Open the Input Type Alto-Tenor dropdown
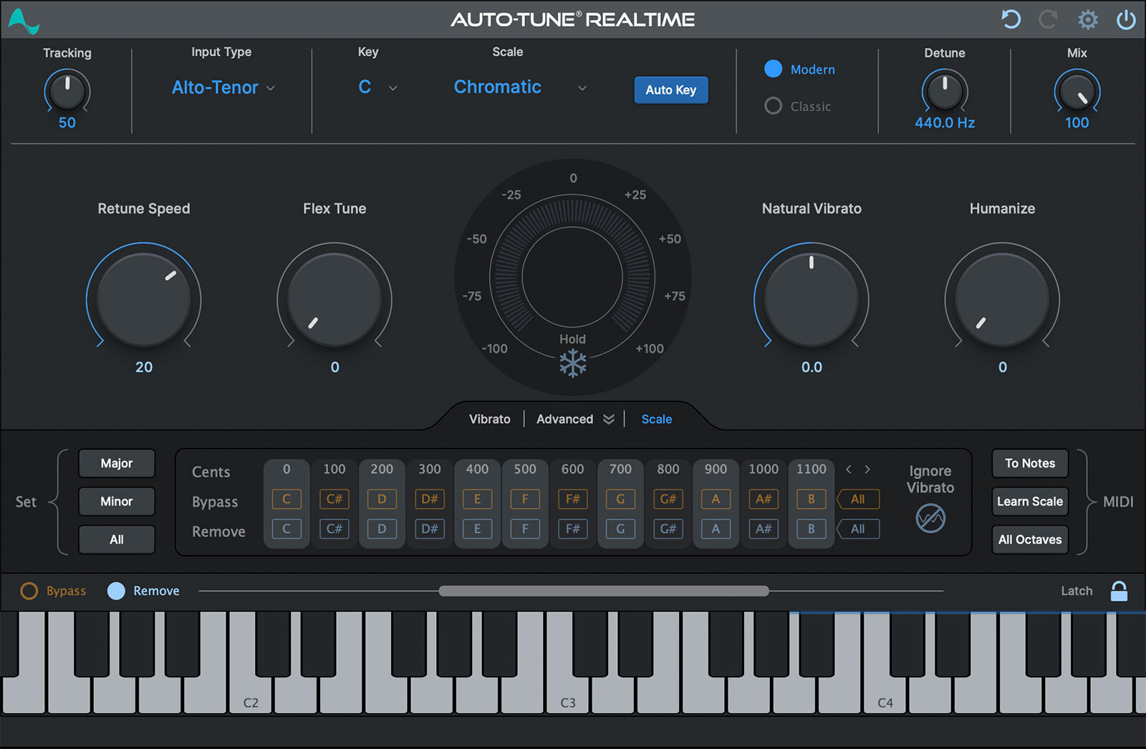The image size is (1146, 749). click(x=223, y=87)
